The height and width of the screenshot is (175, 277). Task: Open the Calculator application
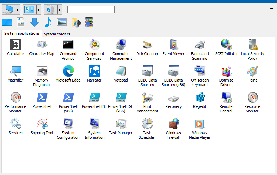pyautogui.click(x=15, y=45)
